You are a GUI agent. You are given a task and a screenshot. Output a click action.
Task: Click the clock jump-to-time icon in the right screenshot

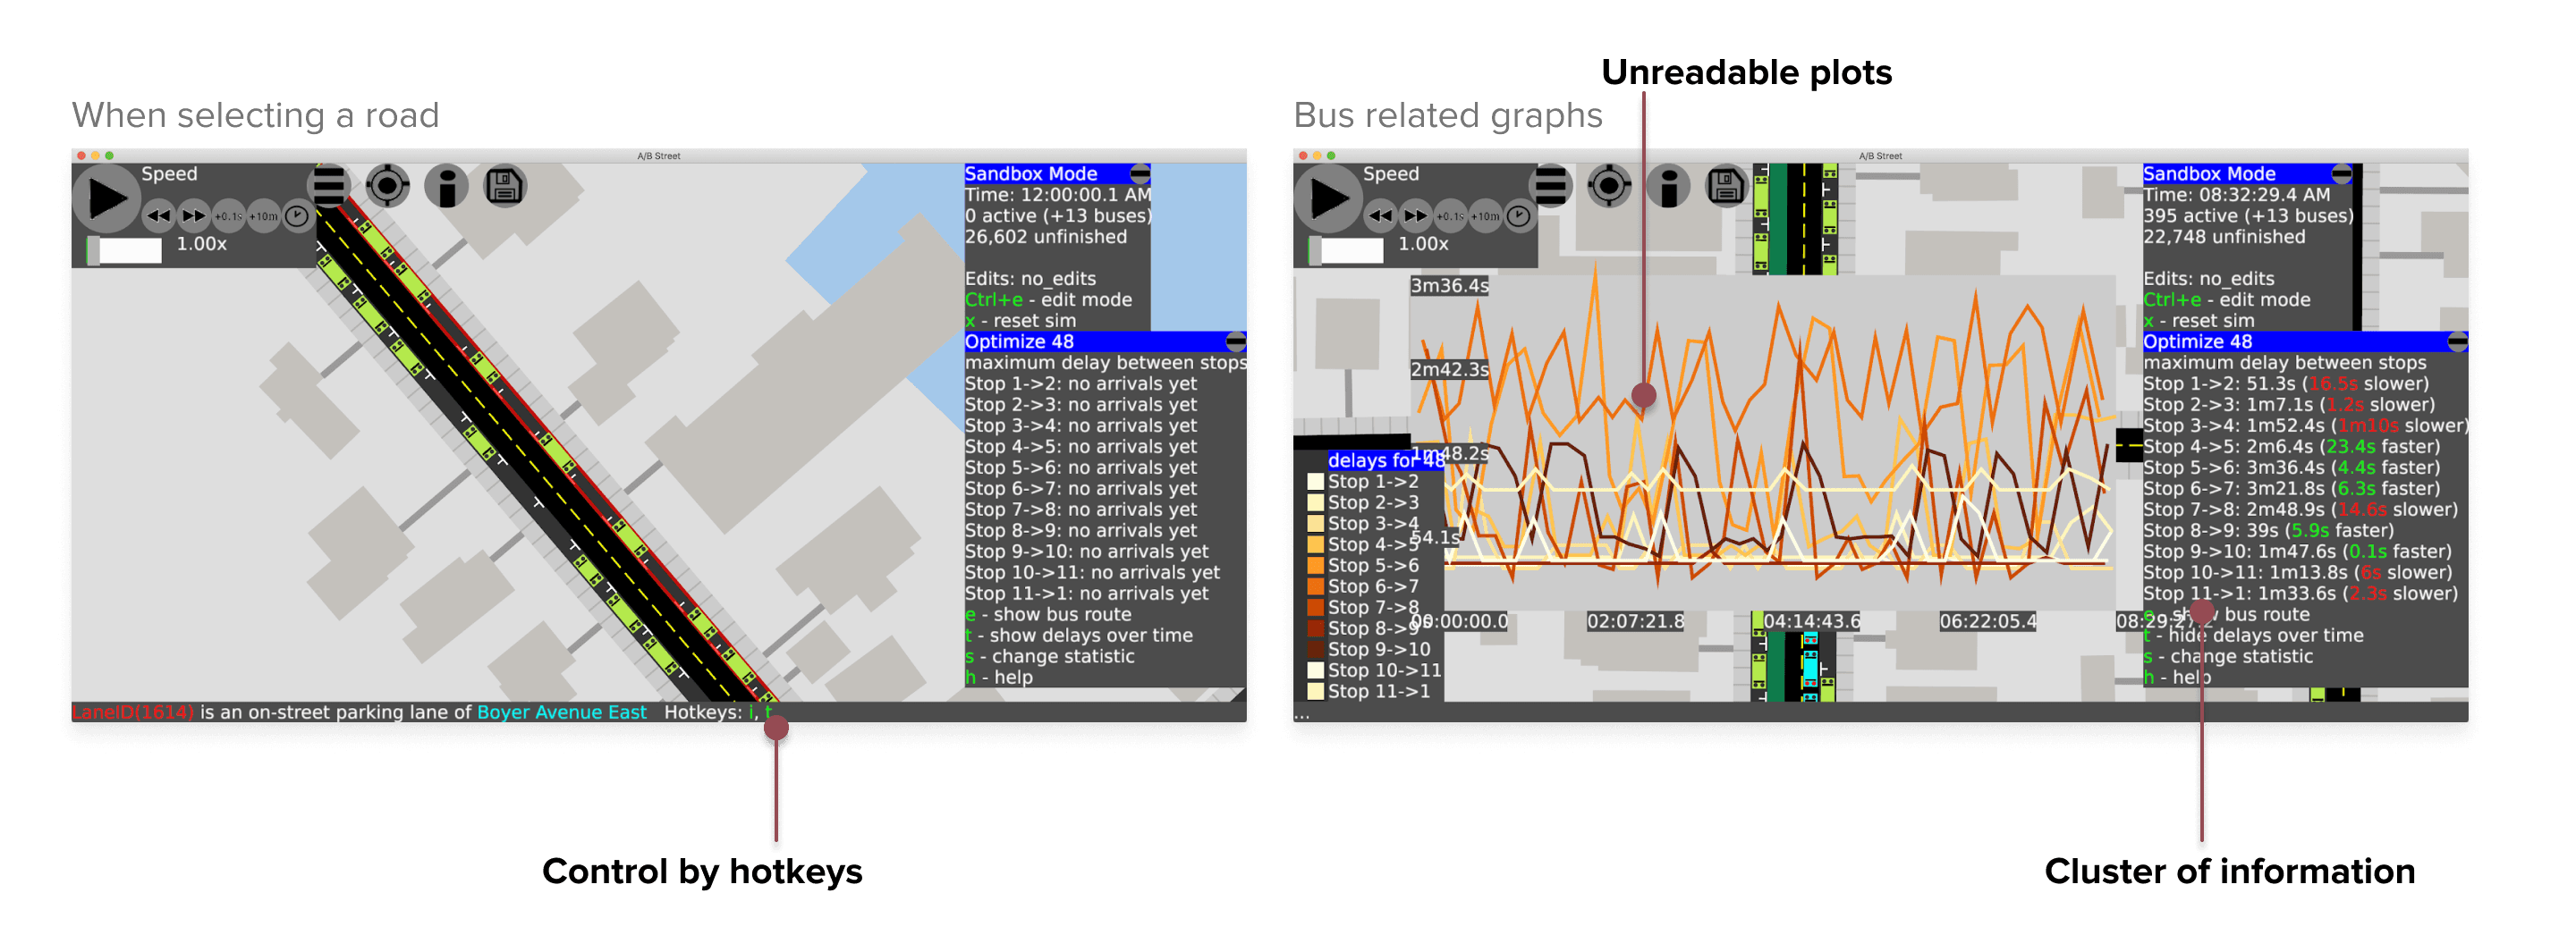1519,215
